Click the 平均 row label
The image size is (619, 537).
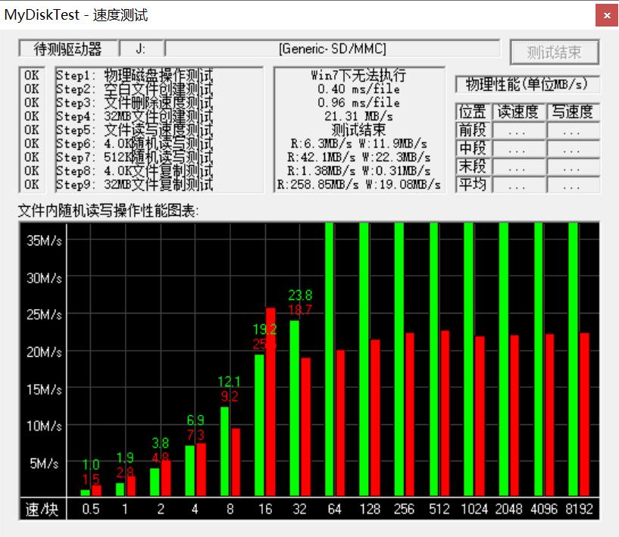point(472,185)
